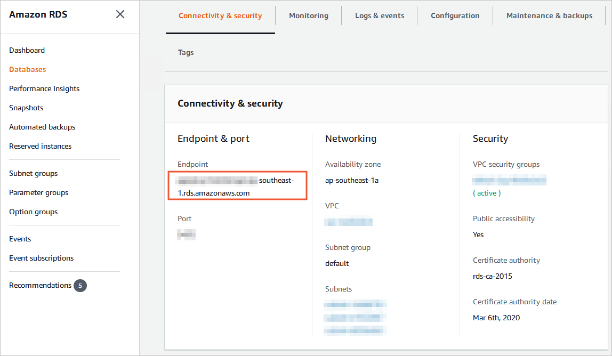This screenshot has width=612, height=356.
Task: Open Option groups
Action: (33, 212)
